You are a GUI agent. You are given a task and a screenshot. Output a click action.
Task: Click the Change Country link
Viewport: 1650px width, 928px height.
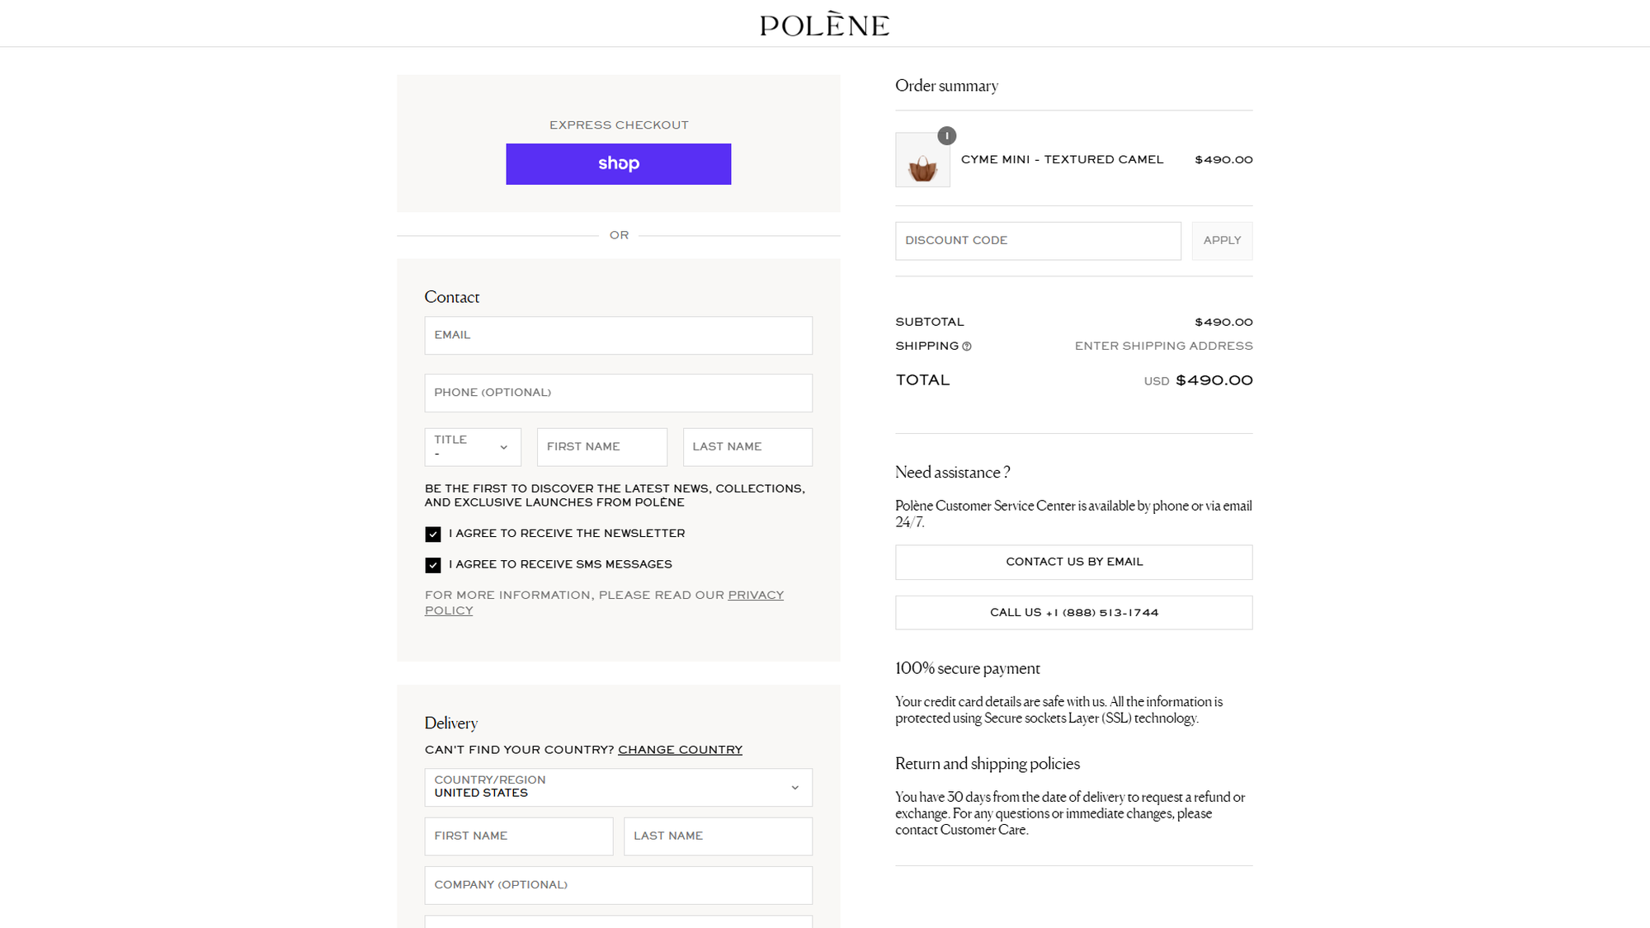coord(680,749)
